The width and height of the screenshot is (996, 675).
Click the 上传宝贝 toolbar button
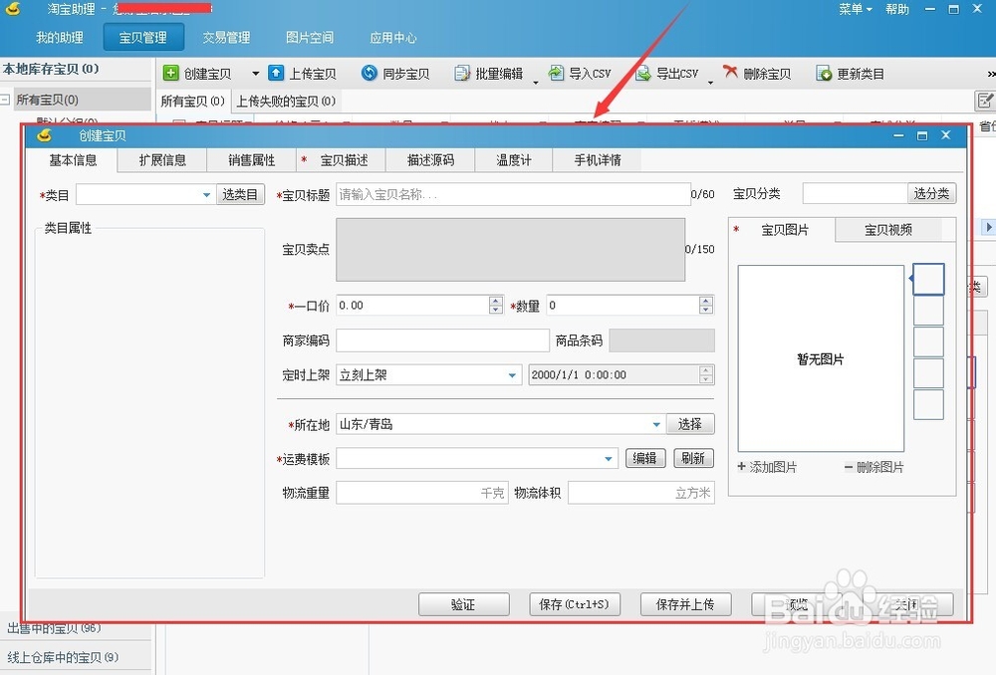coord(302,74)
